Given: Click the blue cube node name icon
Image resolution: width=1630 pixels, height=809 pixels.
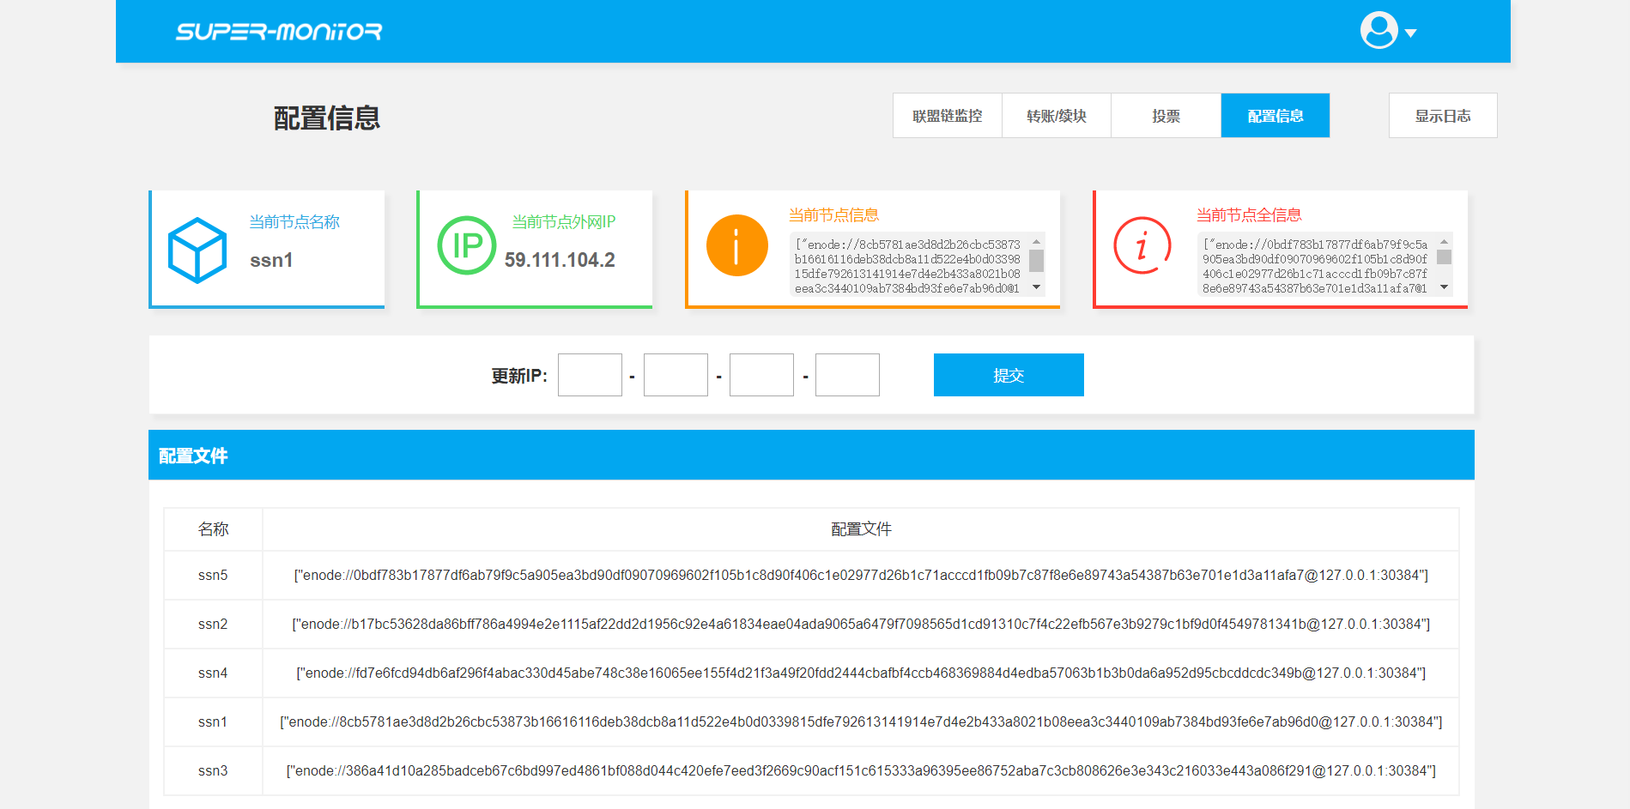Looking at the screenshot, I should 197,250.
